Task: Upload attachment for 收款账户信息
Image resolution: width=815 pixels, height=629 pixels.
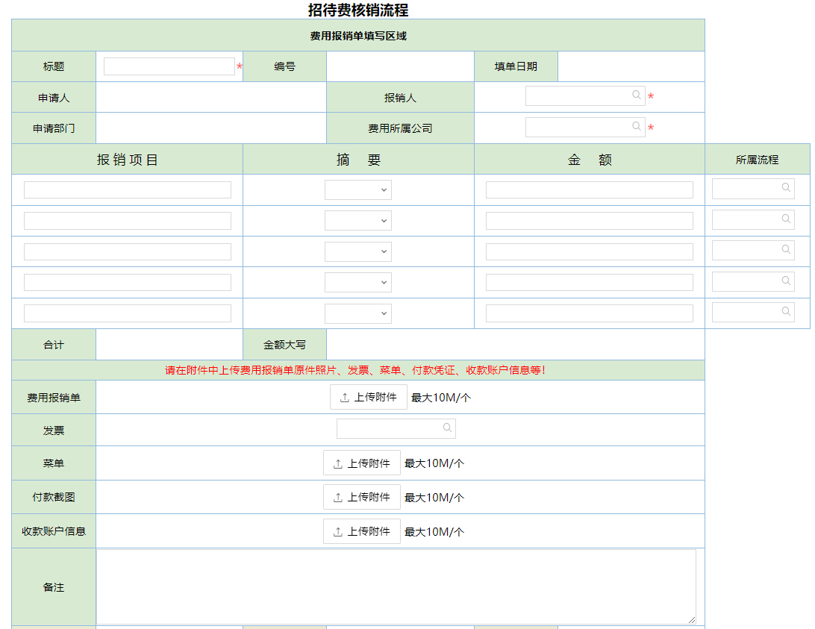Action: [362, 531]
